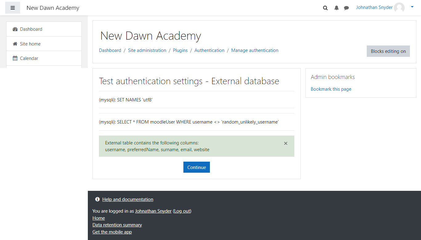
Task: Click 'External table contains the following columns' text
Action: 152,143
